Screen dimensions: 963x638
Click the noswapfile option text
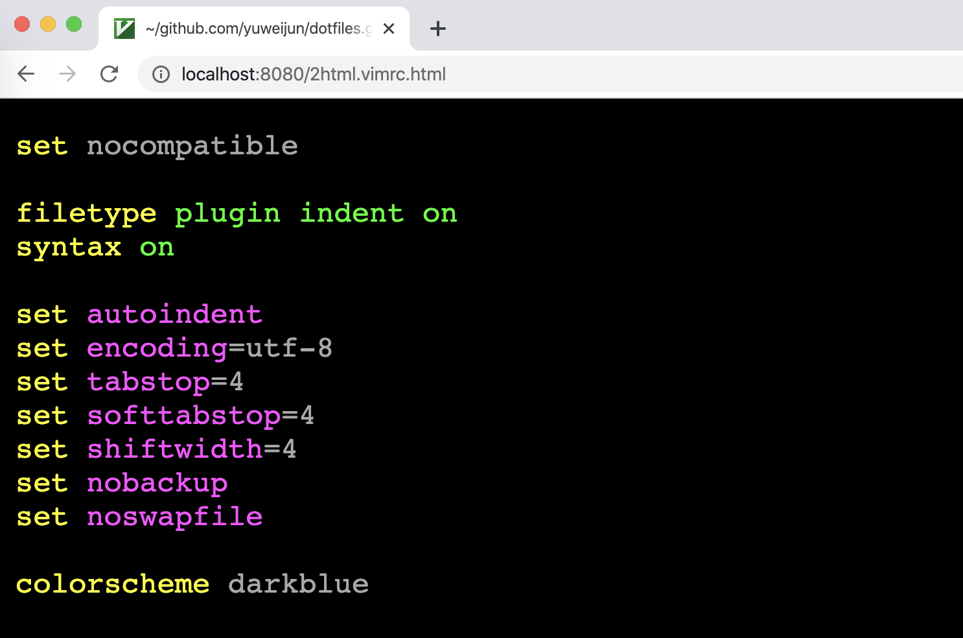tap(174, 517)
